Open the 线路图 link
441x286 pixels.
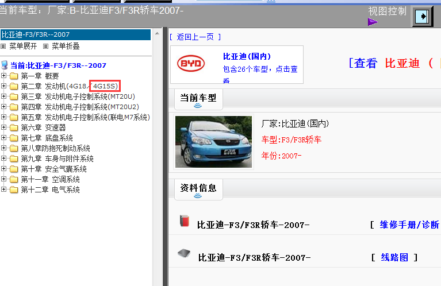[x=394, y=257]
